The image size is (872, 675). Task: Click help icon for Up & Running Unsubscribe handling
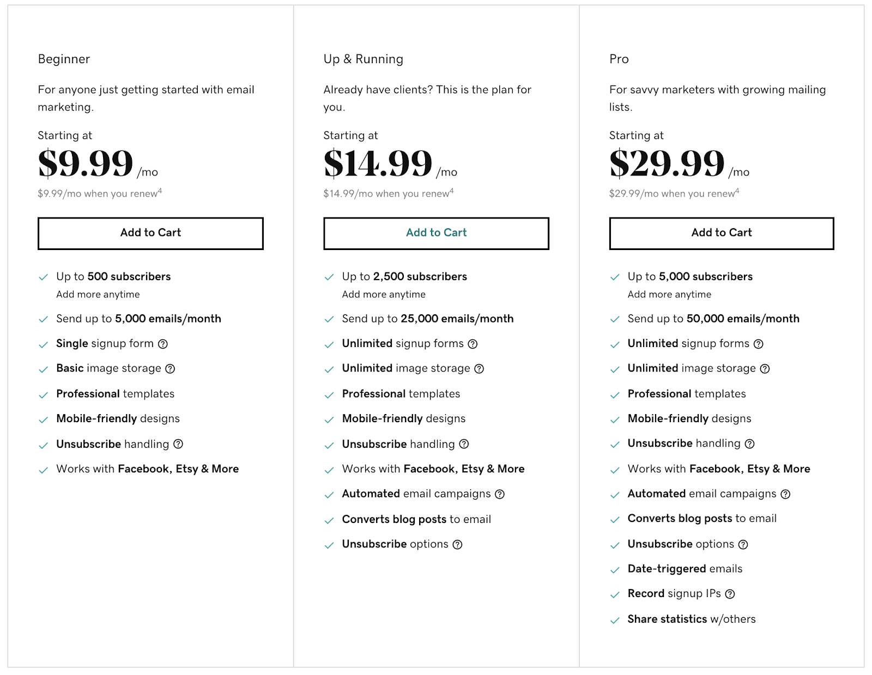(464, 444)
